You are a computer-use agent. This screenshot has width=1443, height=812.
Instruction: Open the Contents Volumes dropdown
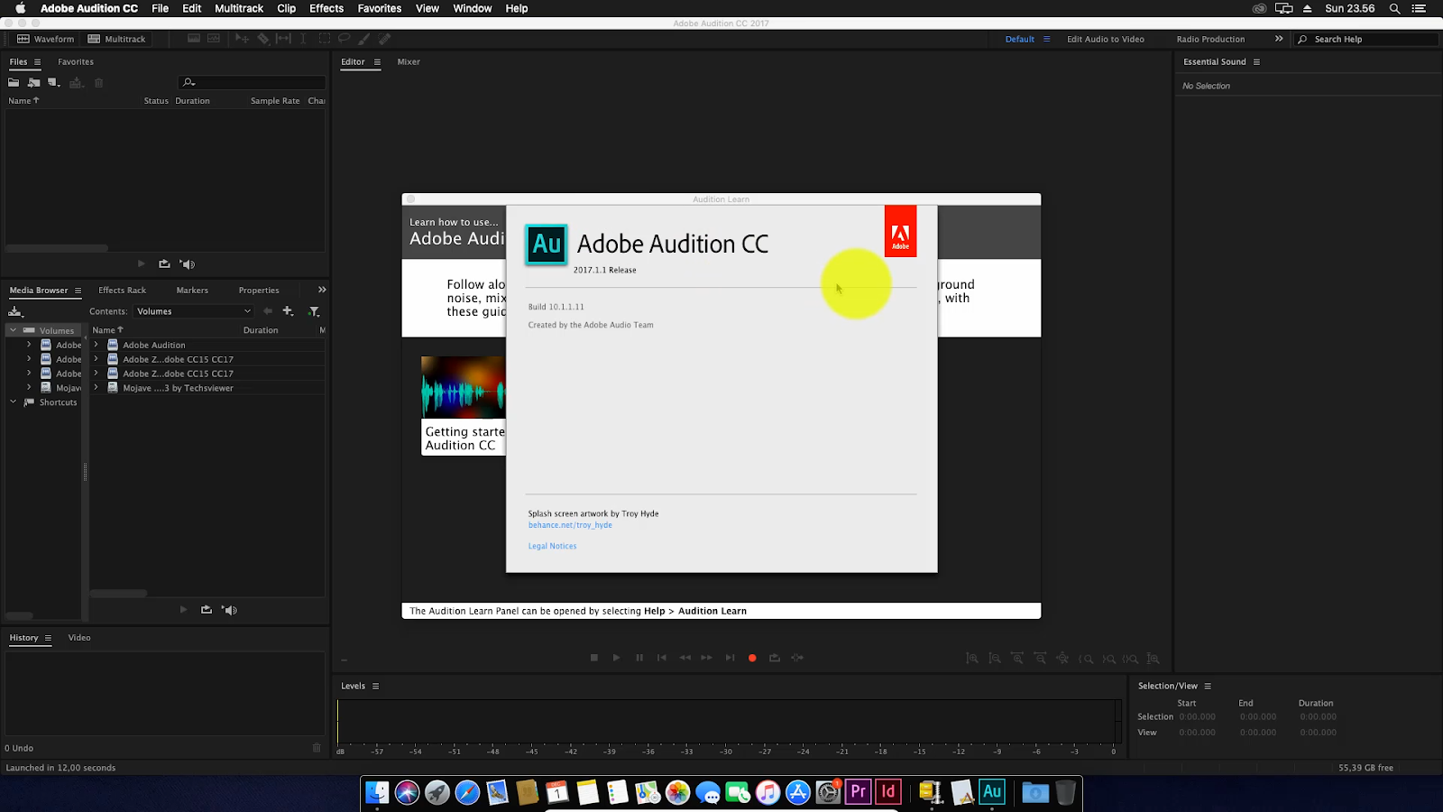(x=194, y=311)
